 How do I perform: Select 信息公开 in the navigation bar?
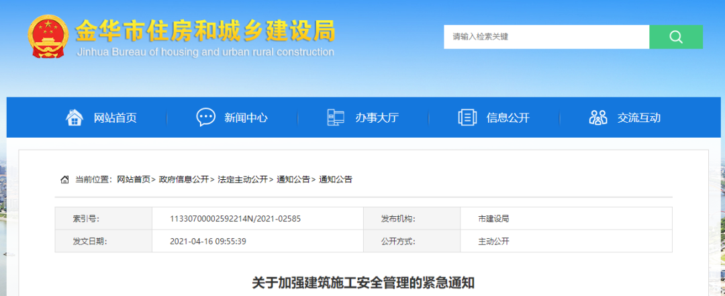[507, 117]
